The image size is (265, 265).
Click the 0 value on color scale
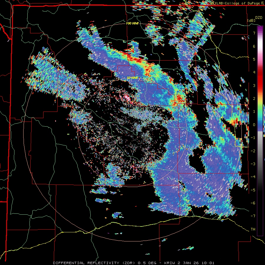pos(254,125)
